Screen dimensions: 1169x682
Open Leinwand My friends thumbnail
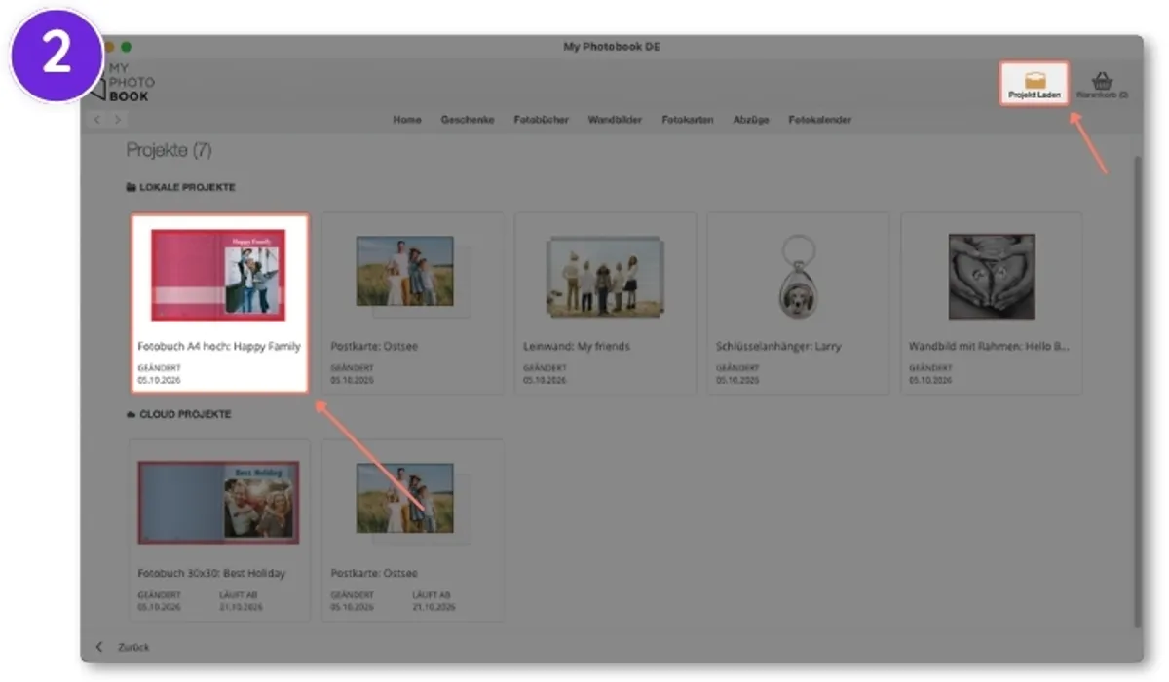(x=605, y=275)
